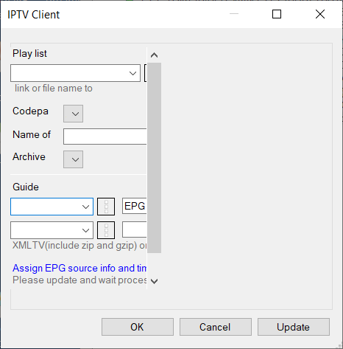Image resolution: width=343 pixels, height=349 pixels.
Task: Maximize the IPTV Client window
Action: pos(277,14)
